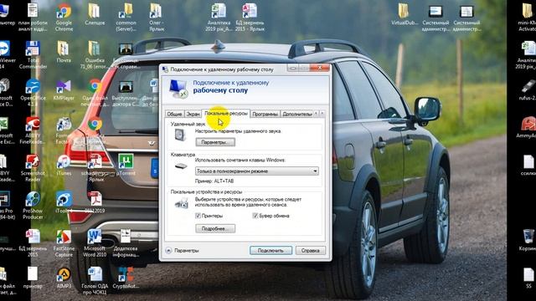
Task: Open the Microsoft Word 2010 shortcut
Action: point(95,243)
